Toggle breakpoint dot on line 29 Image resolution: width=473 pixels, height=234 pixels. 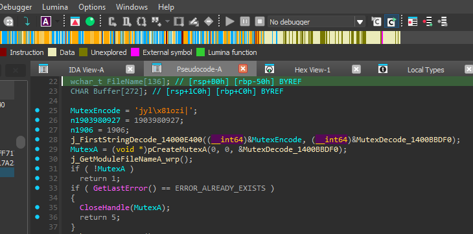coord(37,149)
